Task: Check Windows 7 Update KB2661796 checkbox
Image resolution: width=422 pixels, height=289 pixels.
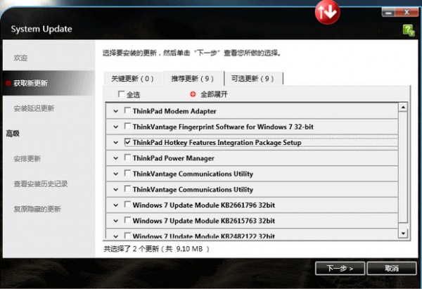Action: coord(127,204)
